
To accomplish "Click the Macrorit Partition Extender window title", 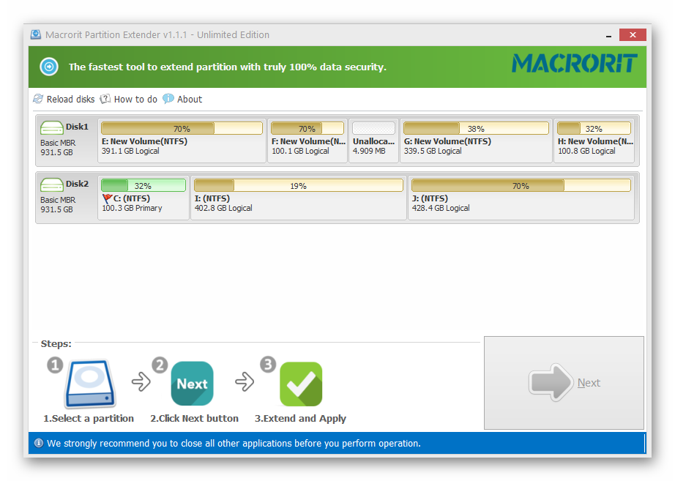I will [157, 35].
